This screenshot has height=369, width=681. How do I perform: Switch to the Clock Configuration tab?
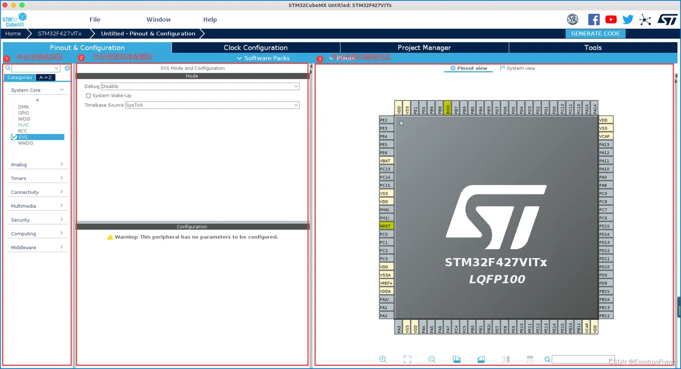pos(256,48)
